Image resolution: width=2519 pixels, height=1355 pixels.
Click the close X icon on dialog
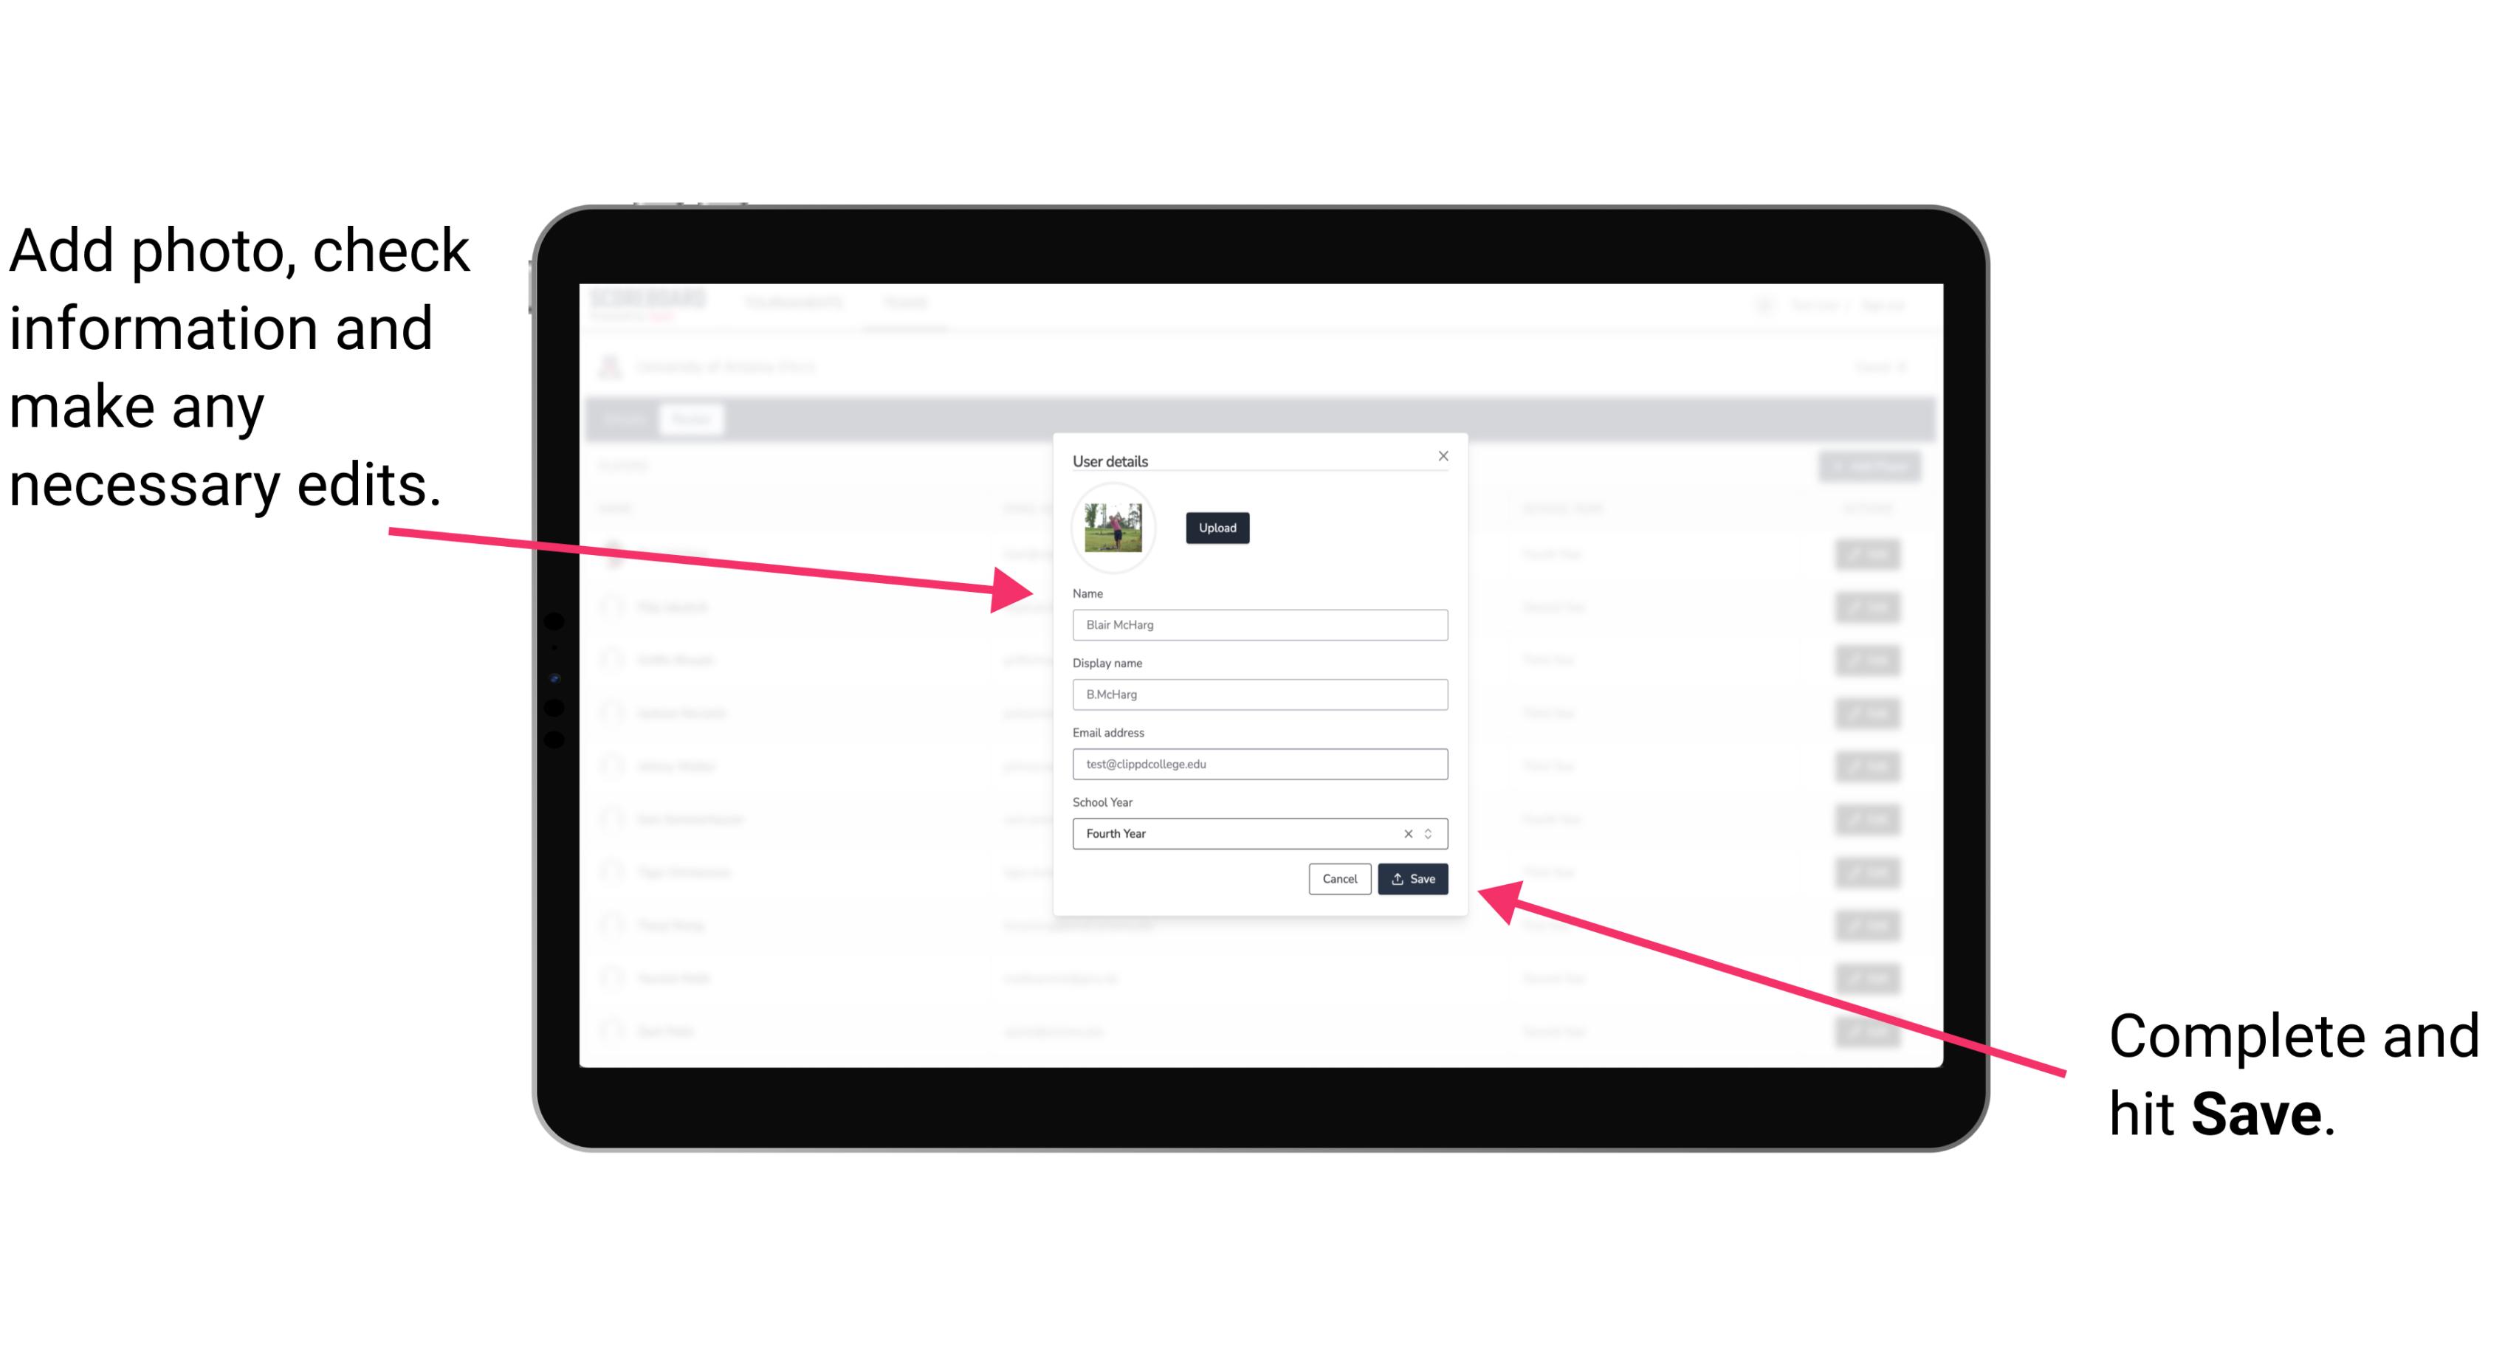coord(1444,455)
